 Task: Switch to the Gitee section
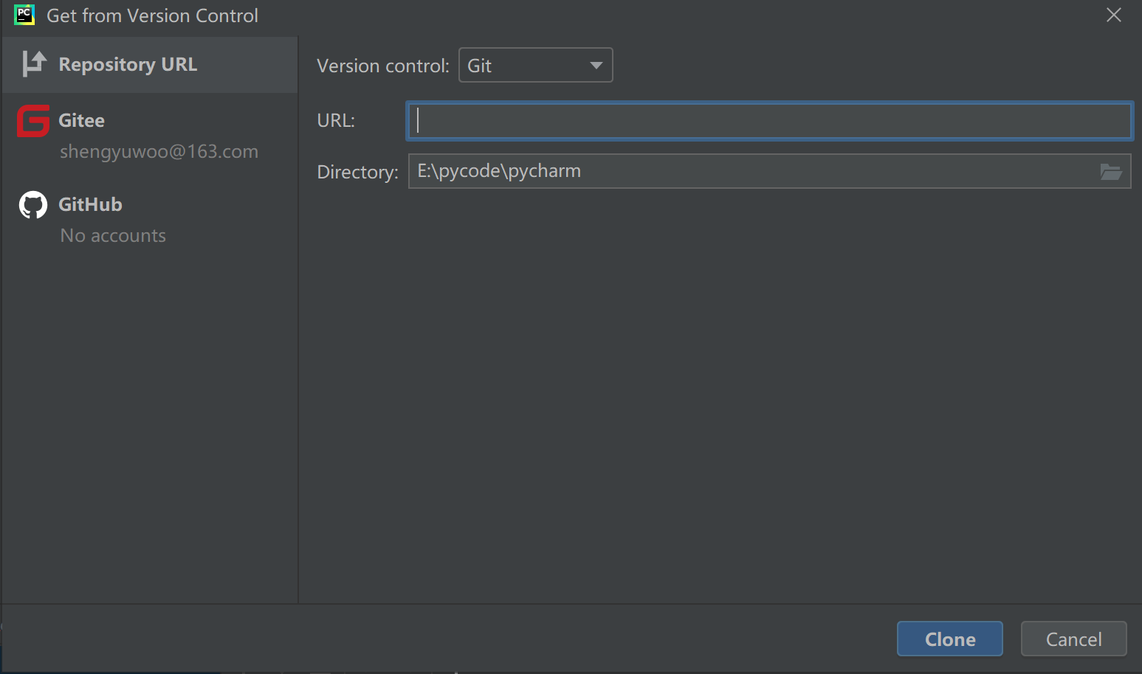(150, 135)
